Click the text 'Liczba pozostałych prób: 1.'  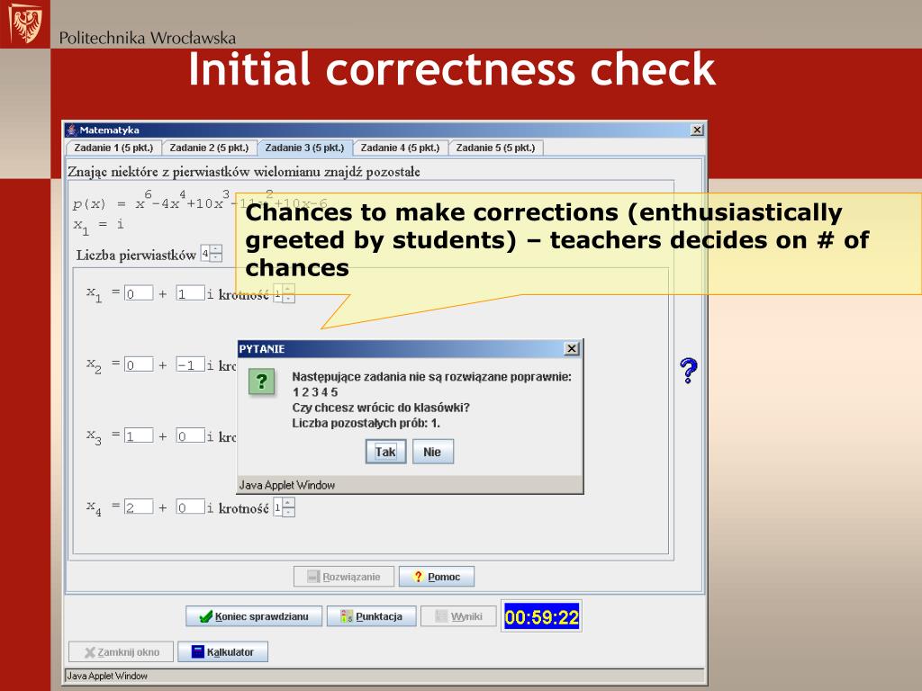(x=366, y=424)
